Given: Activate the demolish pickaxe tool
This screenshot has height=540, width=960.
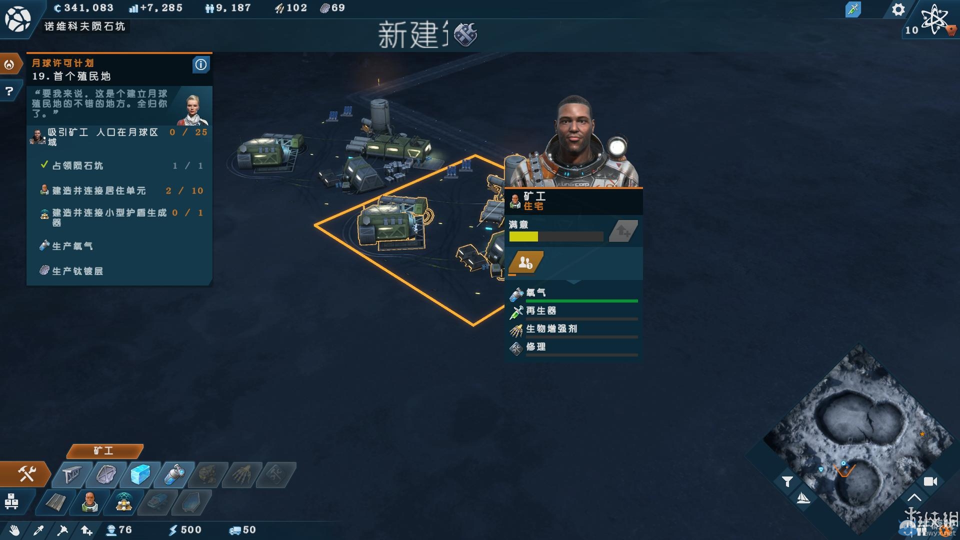Looking at the screenshot, I should tap(62, 530).
